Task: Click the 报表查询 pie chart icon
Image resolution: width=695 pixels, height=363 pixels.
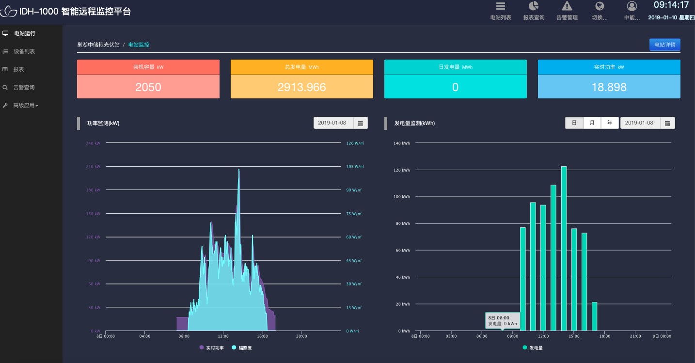Action: (534, 6)
